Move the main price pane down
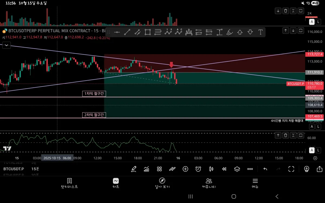This screenshot has height=203, width=325. (x=293, y=31)
